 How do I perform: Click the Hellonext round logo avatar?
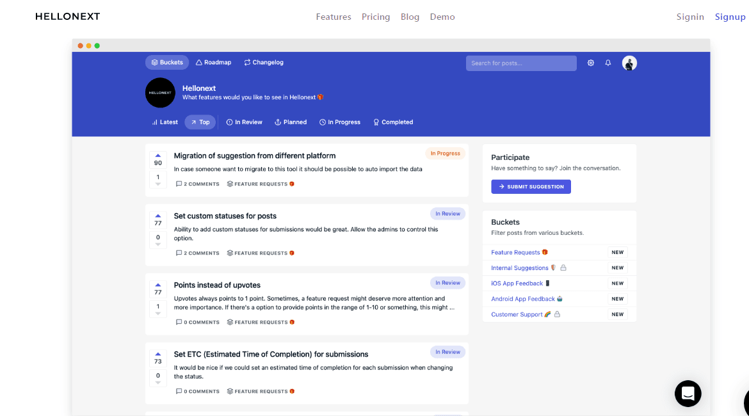click(x=160, y=93)
